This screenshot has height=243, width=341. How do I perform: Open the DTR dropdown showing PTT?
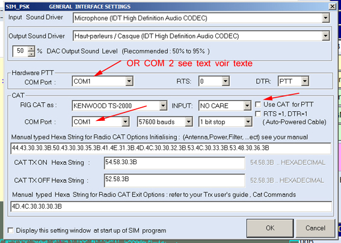point(305,81)
